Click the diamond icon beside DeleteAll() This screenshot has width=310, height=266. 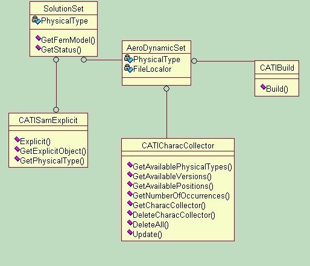(x=130, y=223)
